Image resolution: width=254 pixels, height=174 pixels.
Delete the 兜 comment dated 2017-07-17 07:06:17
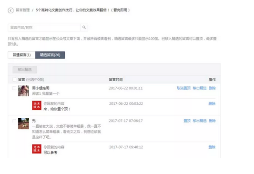point(212,121)
